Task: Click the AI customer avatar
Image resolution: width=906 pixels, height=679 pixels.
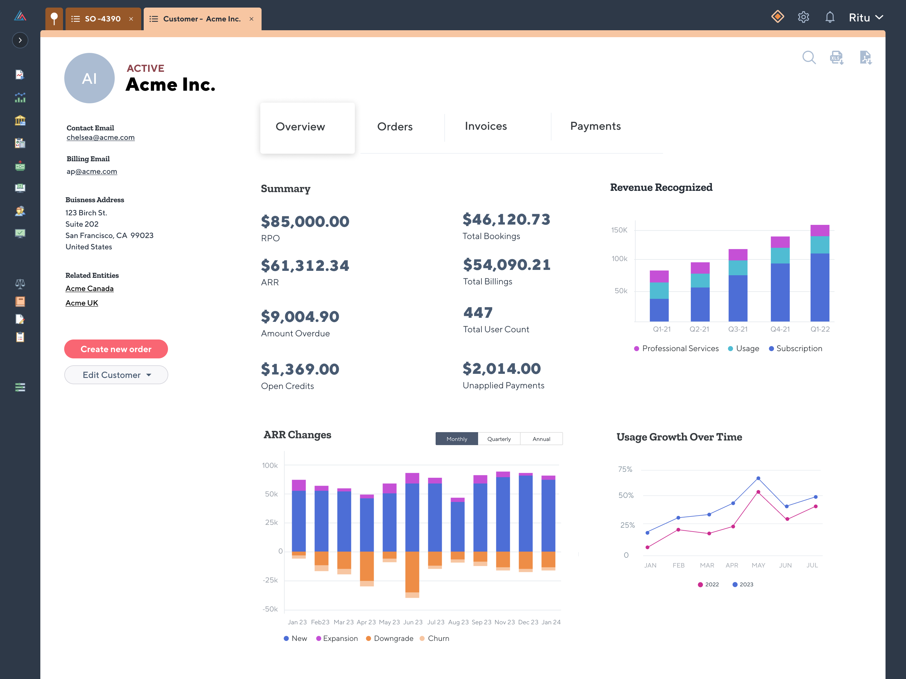Action: (89, 78)
